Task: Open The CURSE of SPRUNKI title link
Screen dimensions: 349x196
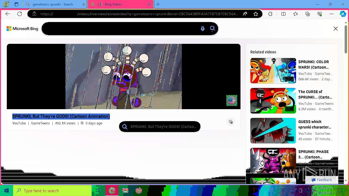Action: [315, 94]
